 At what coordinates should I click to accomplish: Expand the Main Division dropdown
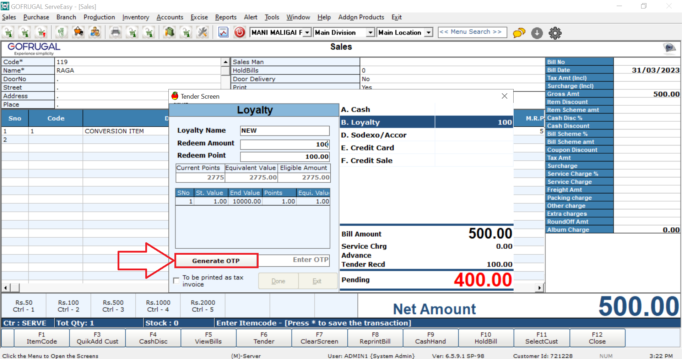(370, 33)
